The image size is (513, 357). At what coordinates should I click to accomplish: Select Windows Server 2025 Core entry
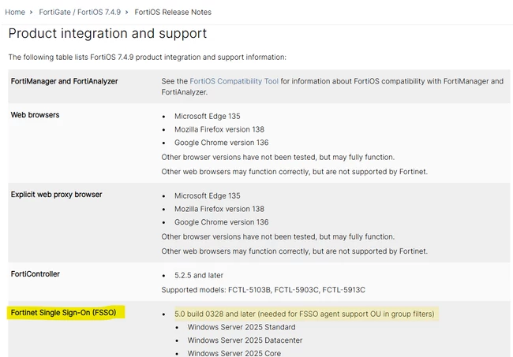(234, 353)
